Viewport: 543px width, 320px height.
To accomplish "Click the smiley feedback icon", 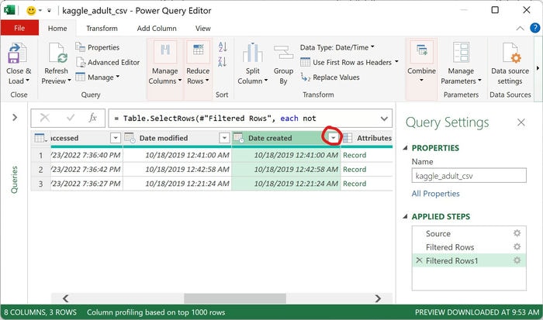I will [31, 10].
